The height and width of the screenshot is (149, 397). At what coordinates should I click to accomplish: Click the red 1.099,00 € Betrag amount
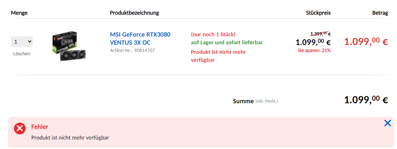(x=366, y=42)
